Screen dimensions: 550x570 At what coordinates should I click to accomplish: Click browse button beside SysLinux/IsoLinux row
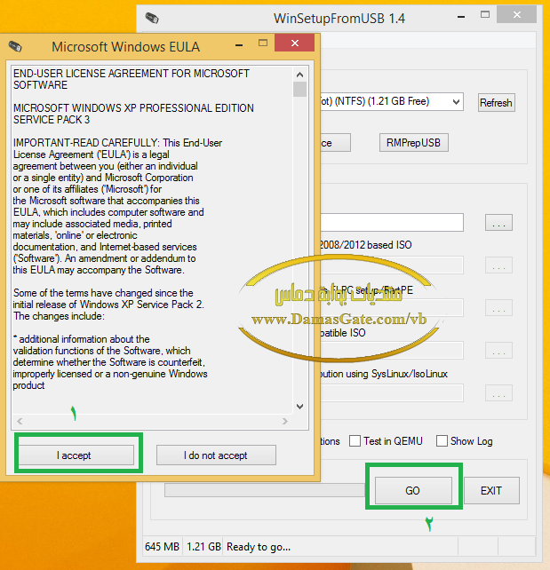click(498, 393)
